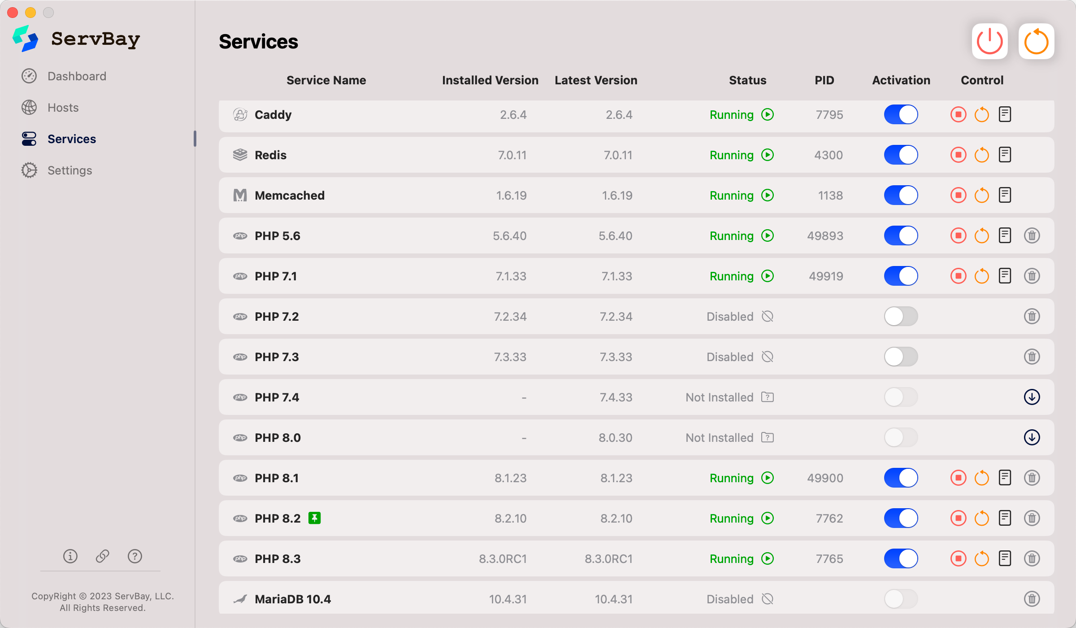Open PHP 8.3 logs
Image resolution: width=1076 pixels, height=628 pixels.
click(1005, 558)
